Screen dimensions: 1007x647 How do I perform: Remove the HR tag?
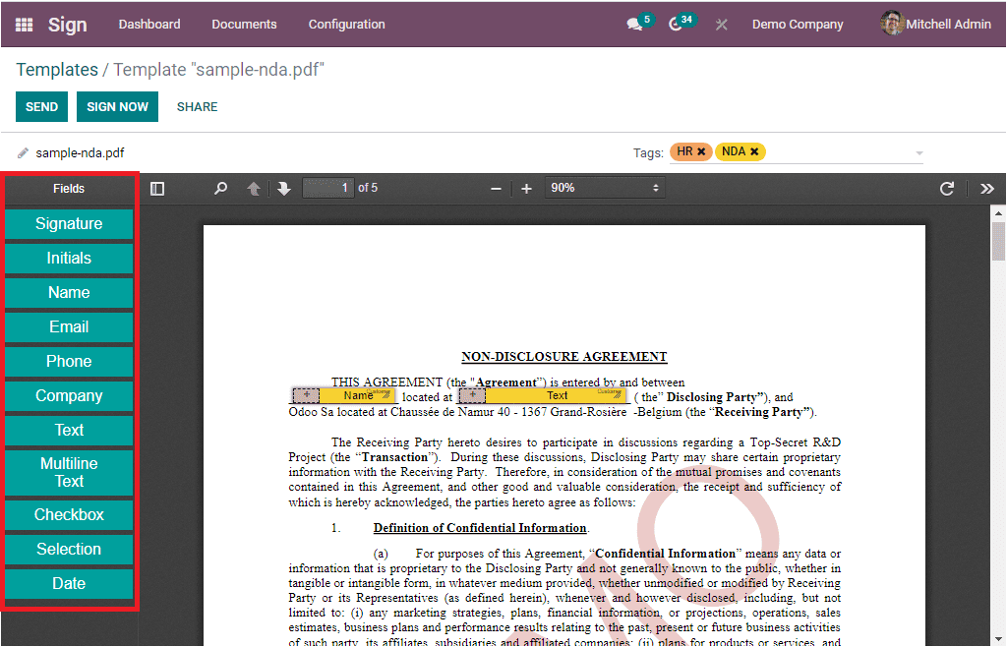(x=702, y=152)
